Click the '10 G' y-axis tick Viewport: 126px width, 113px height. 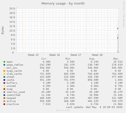pyautogui.click(x=12, y=31)
